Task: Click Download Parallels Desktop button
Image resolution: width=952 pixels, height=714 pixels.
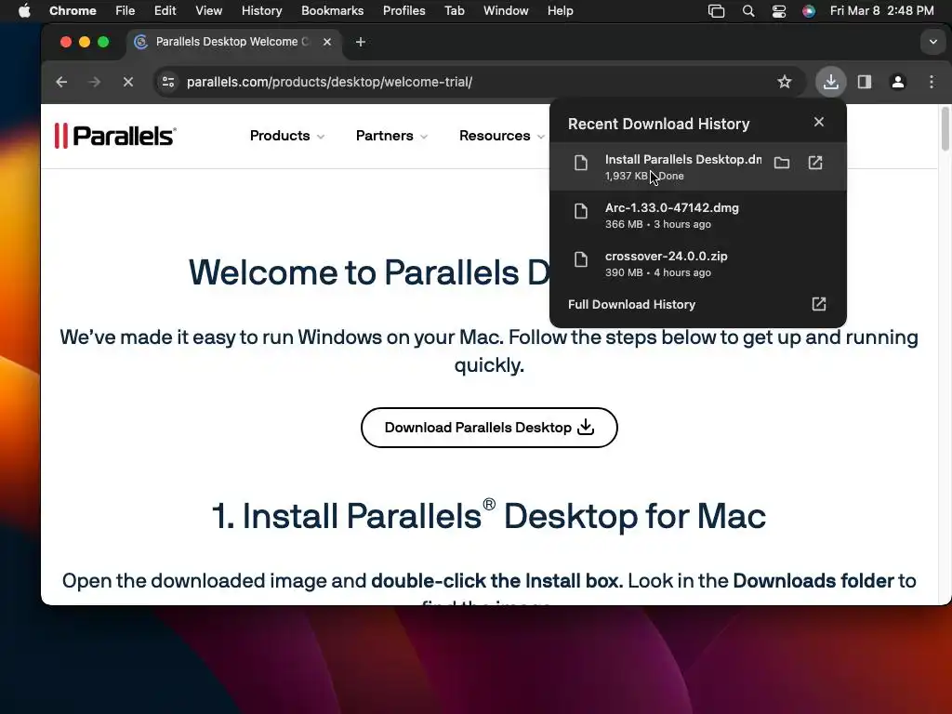Action: click(x=489, y=428)
